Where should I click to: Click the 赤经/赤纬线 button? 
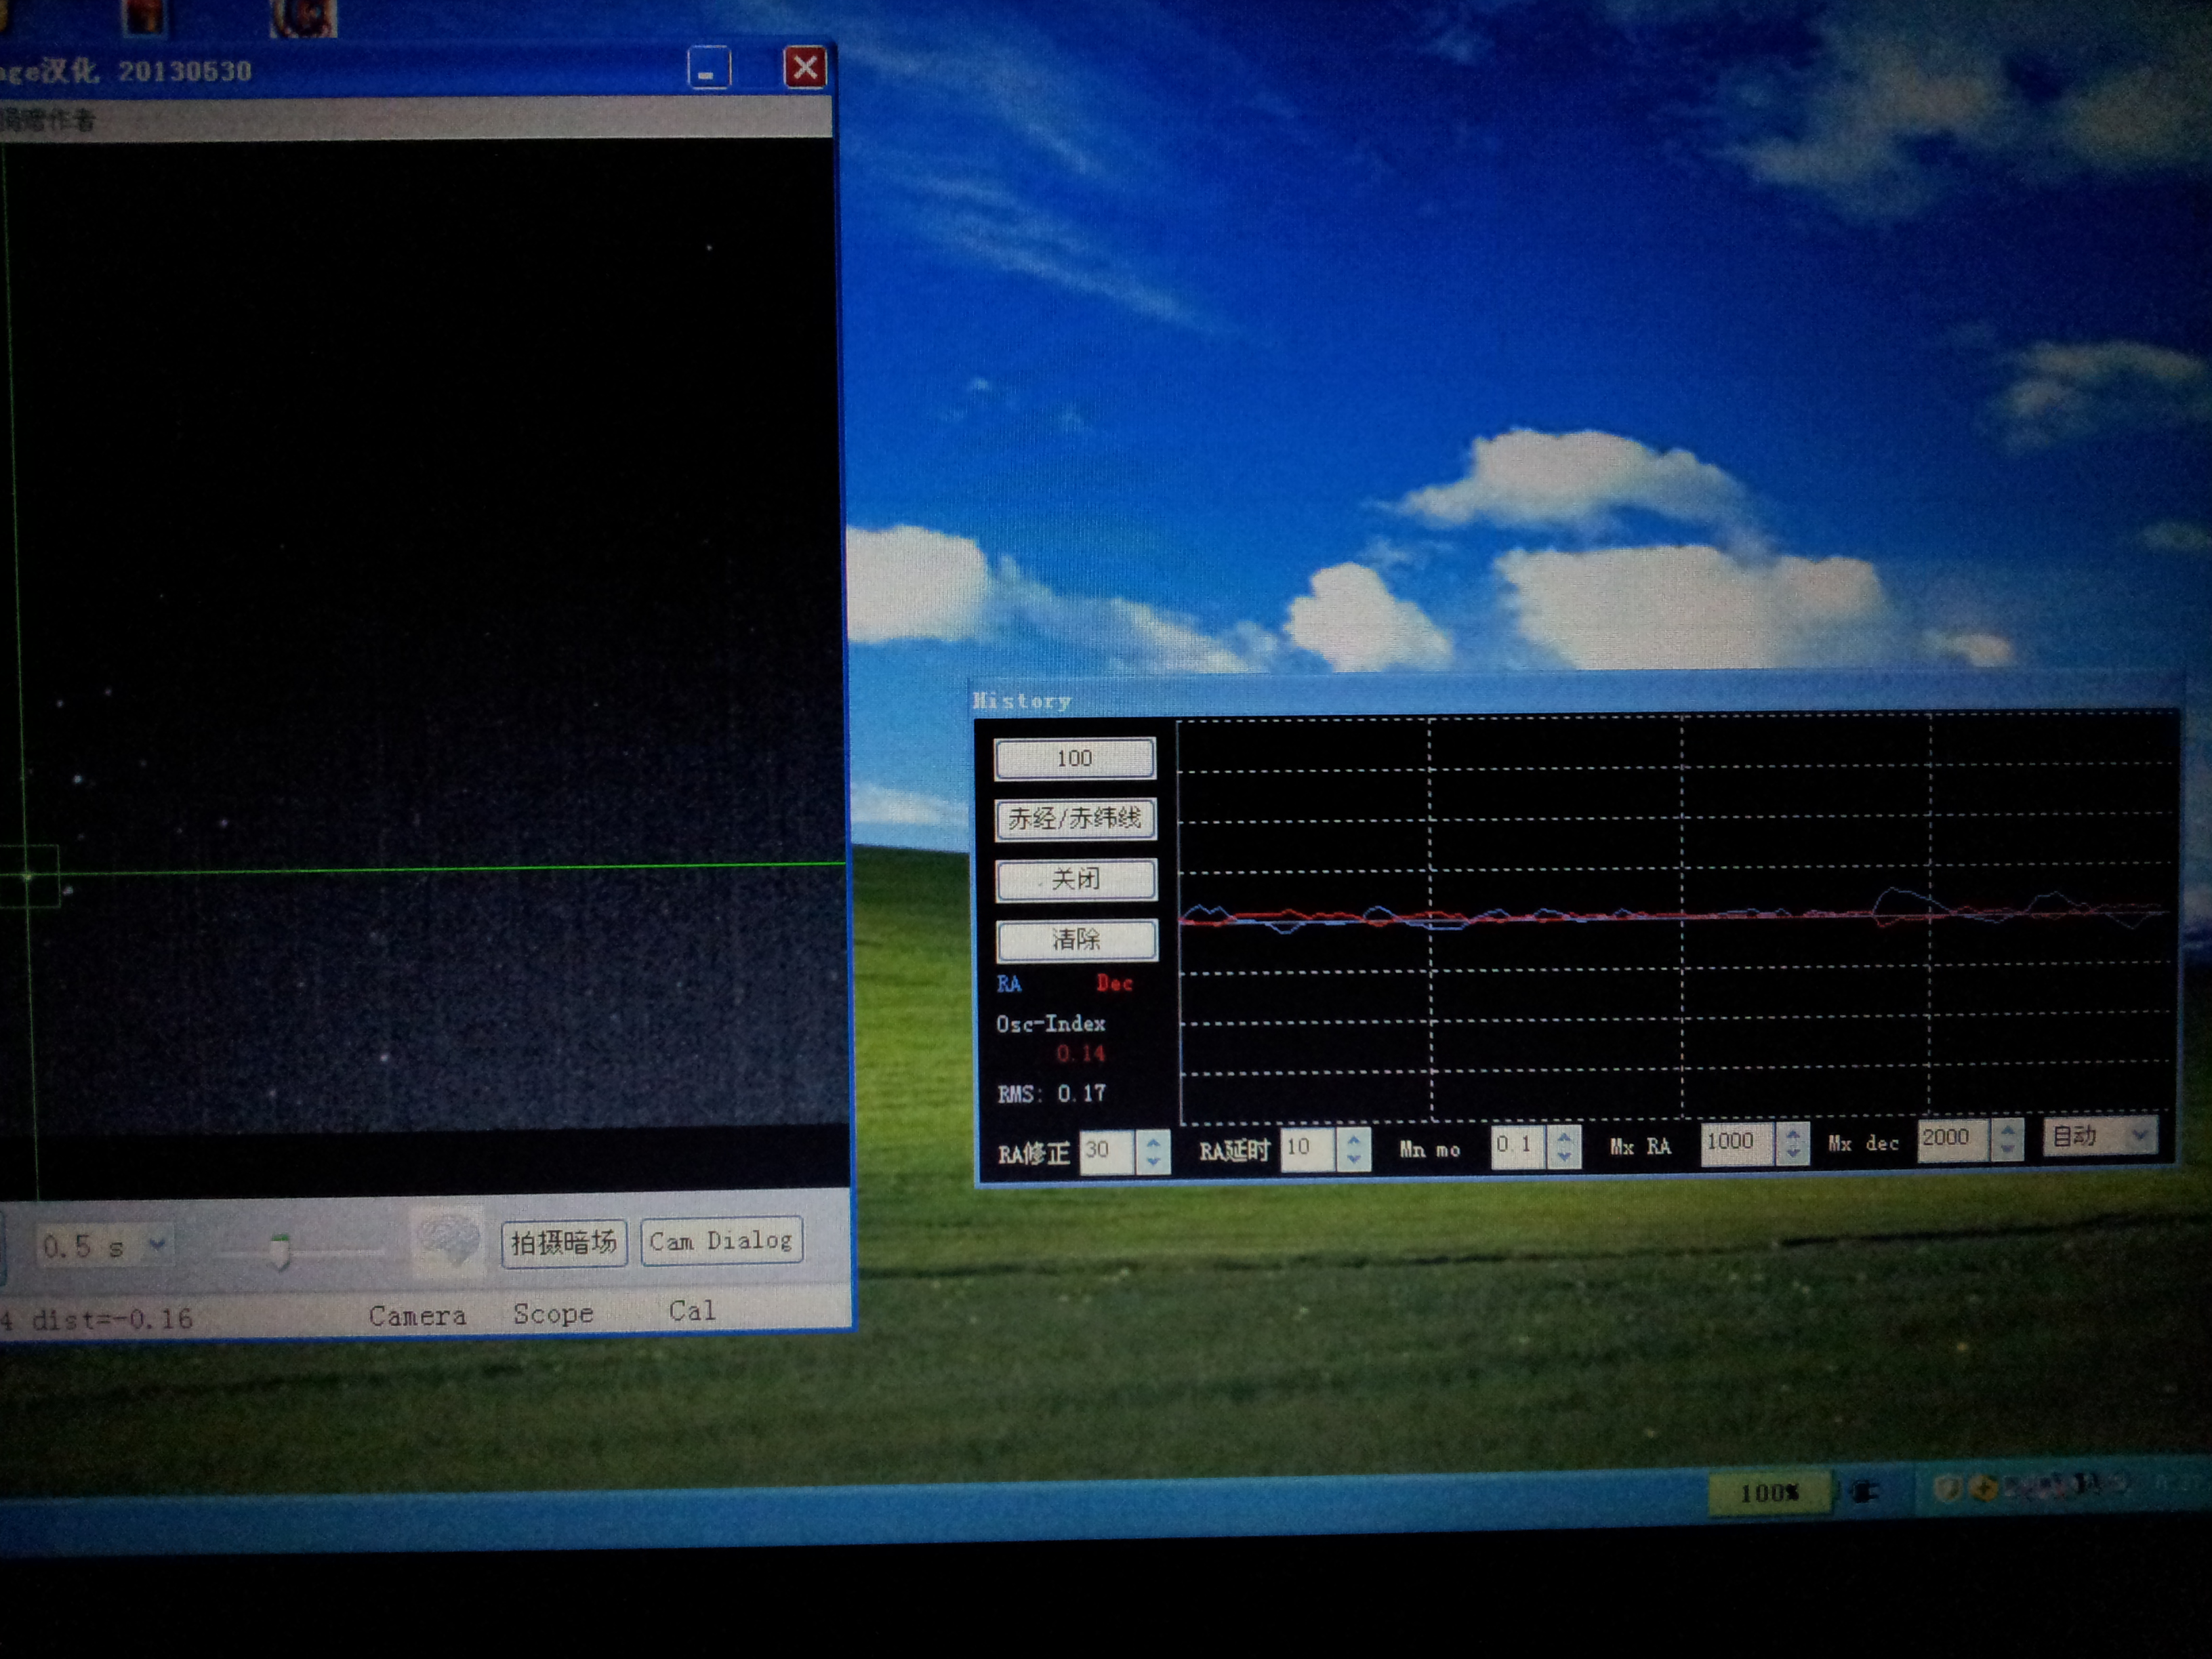point(1076,819)
